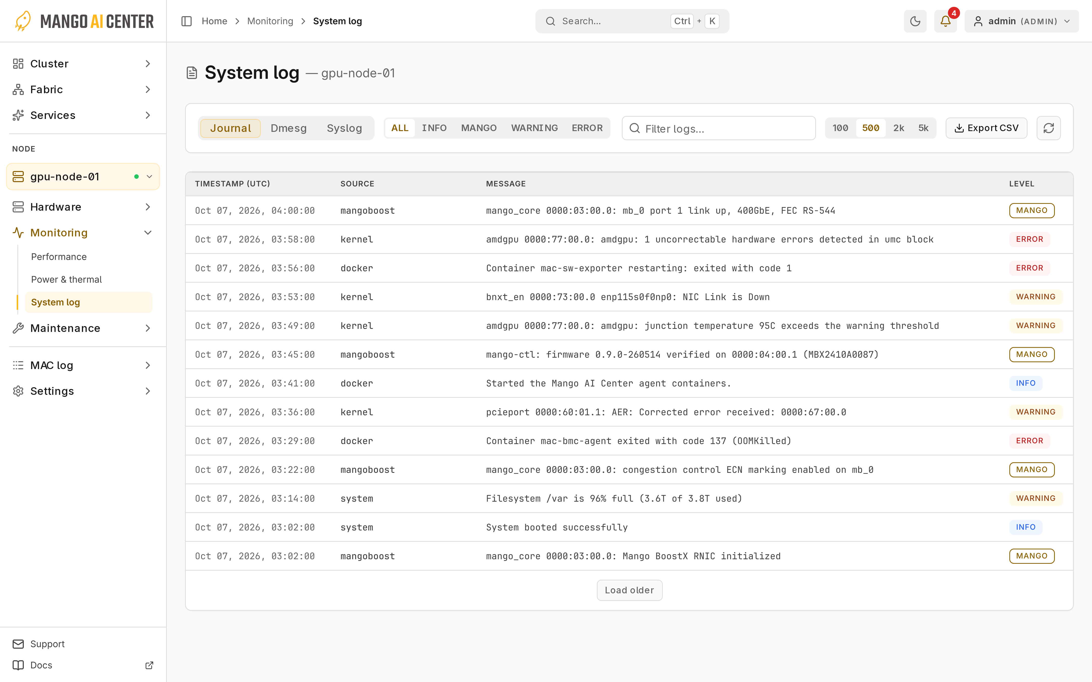Click the Settings gear icon

[x=18, y=391]
